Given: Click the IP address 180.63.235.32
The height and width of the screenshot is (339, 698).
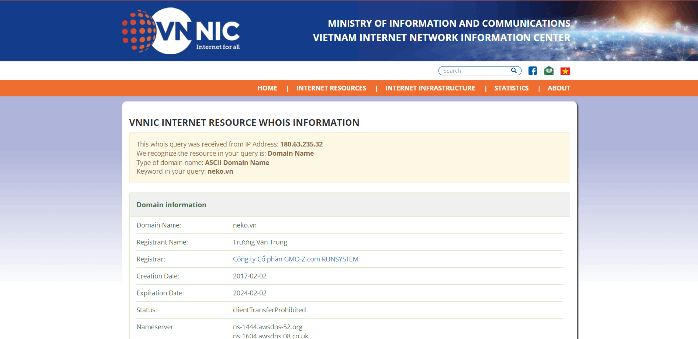Looking at the screenshot, I should 301,144.
